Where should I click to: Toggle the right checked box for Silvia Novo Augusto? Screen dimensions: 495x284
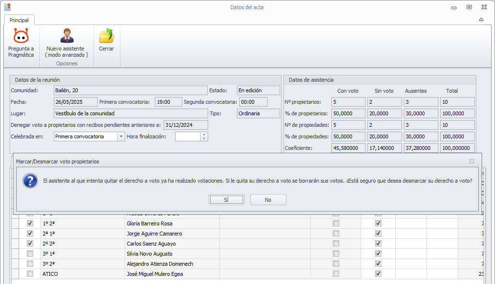coord(378,254)
